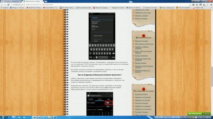Click the 'Передача данных' phone screenshot image
Viewport: 213px width, 119px height.
coord(100,104)
